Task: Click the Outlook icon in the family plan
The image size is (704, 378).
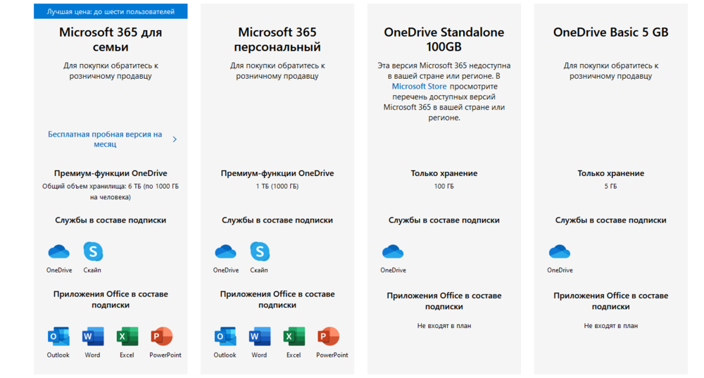Action: tap(58, 336)
